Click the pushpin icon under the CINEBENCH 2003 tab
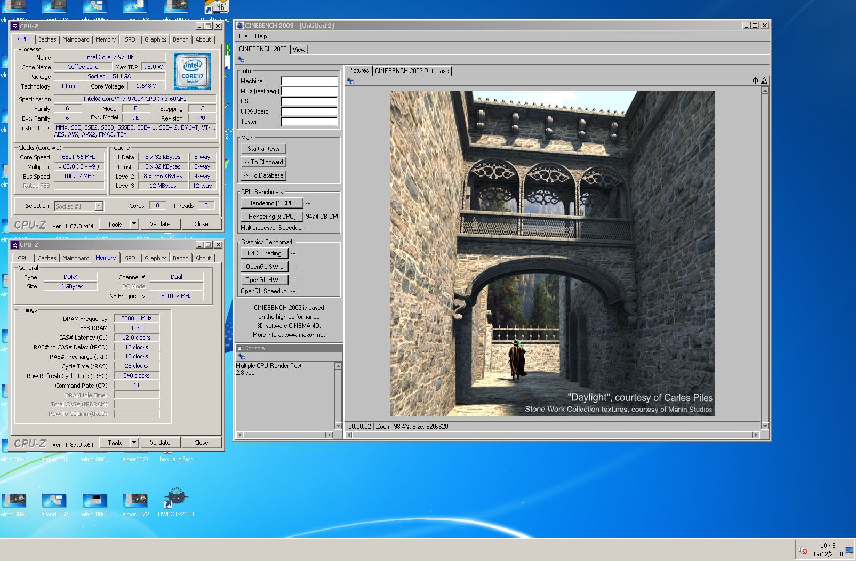This screenshot has height=561, width=856. pyautogui.click(x=241, y=60)
